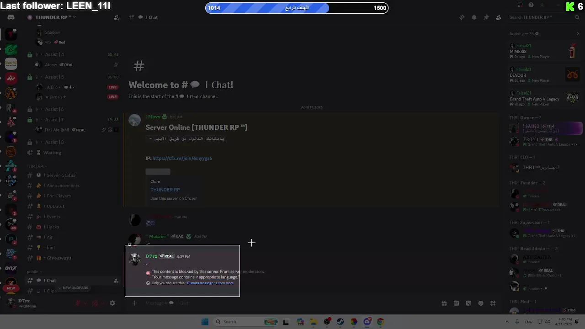Join the Assist | 5 voice channel
Viewport: 585px width, 329px height.
click(73, 77)
